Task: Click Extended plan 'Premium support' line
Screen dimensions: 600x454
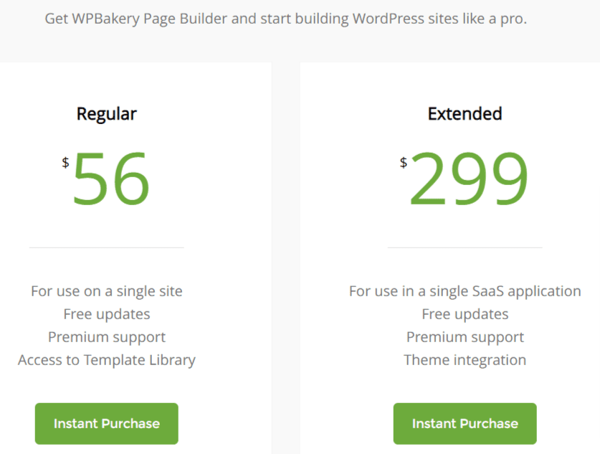Action: pyautogui.click(x=465, y=337)
